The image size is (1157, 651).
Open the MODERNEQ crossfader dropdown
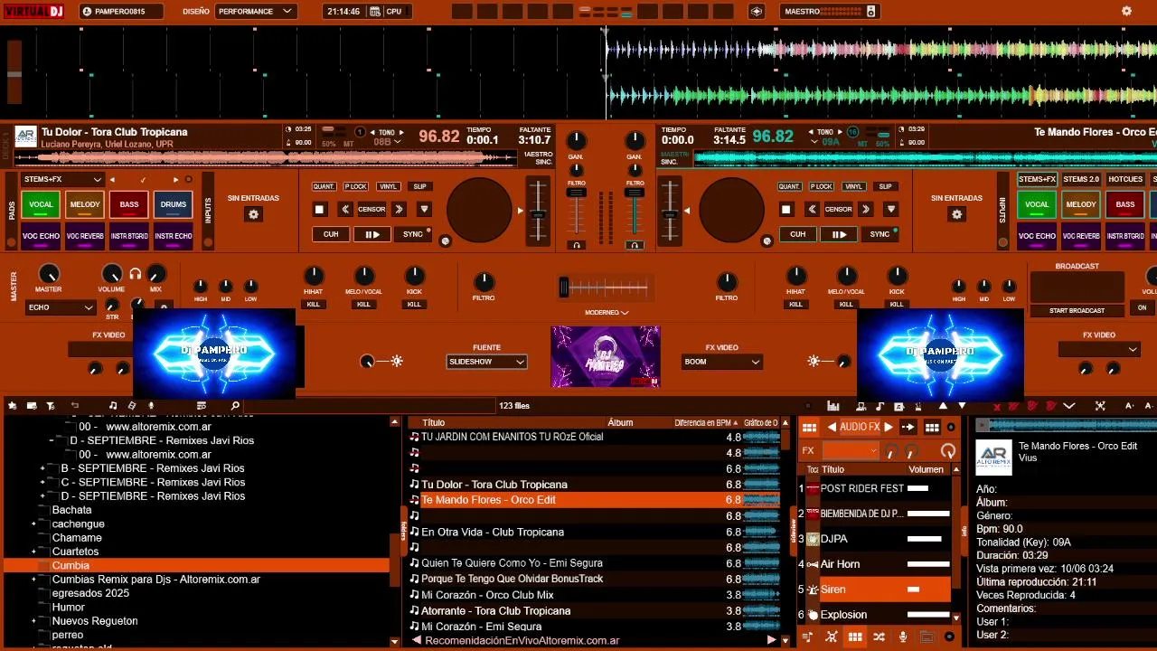[x=606, y=312]
